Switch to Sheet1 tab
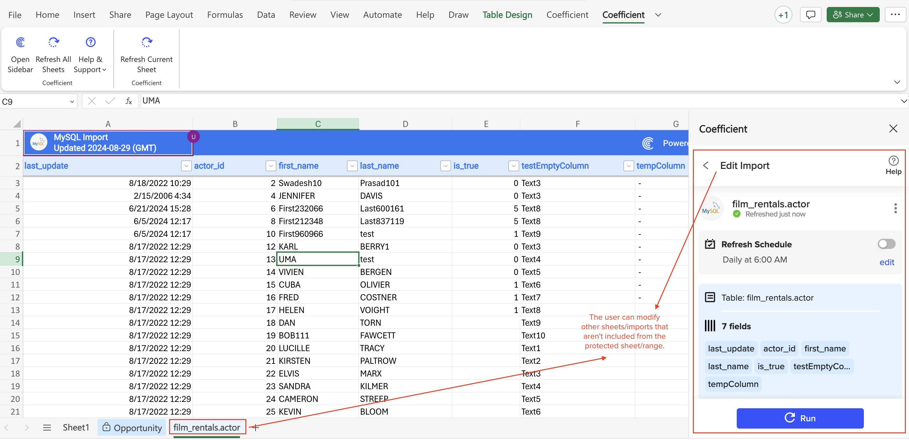909x440 pixels. click(x=76, y=427)
